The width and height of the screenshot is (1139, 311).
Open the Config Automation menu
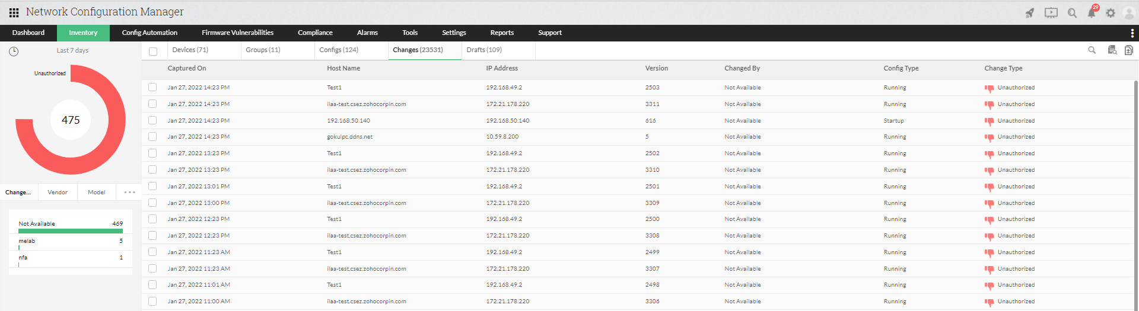pos(149,33)
